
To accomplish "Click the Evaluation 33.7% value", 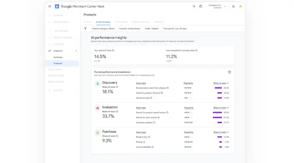I will [x=108, y=116].
